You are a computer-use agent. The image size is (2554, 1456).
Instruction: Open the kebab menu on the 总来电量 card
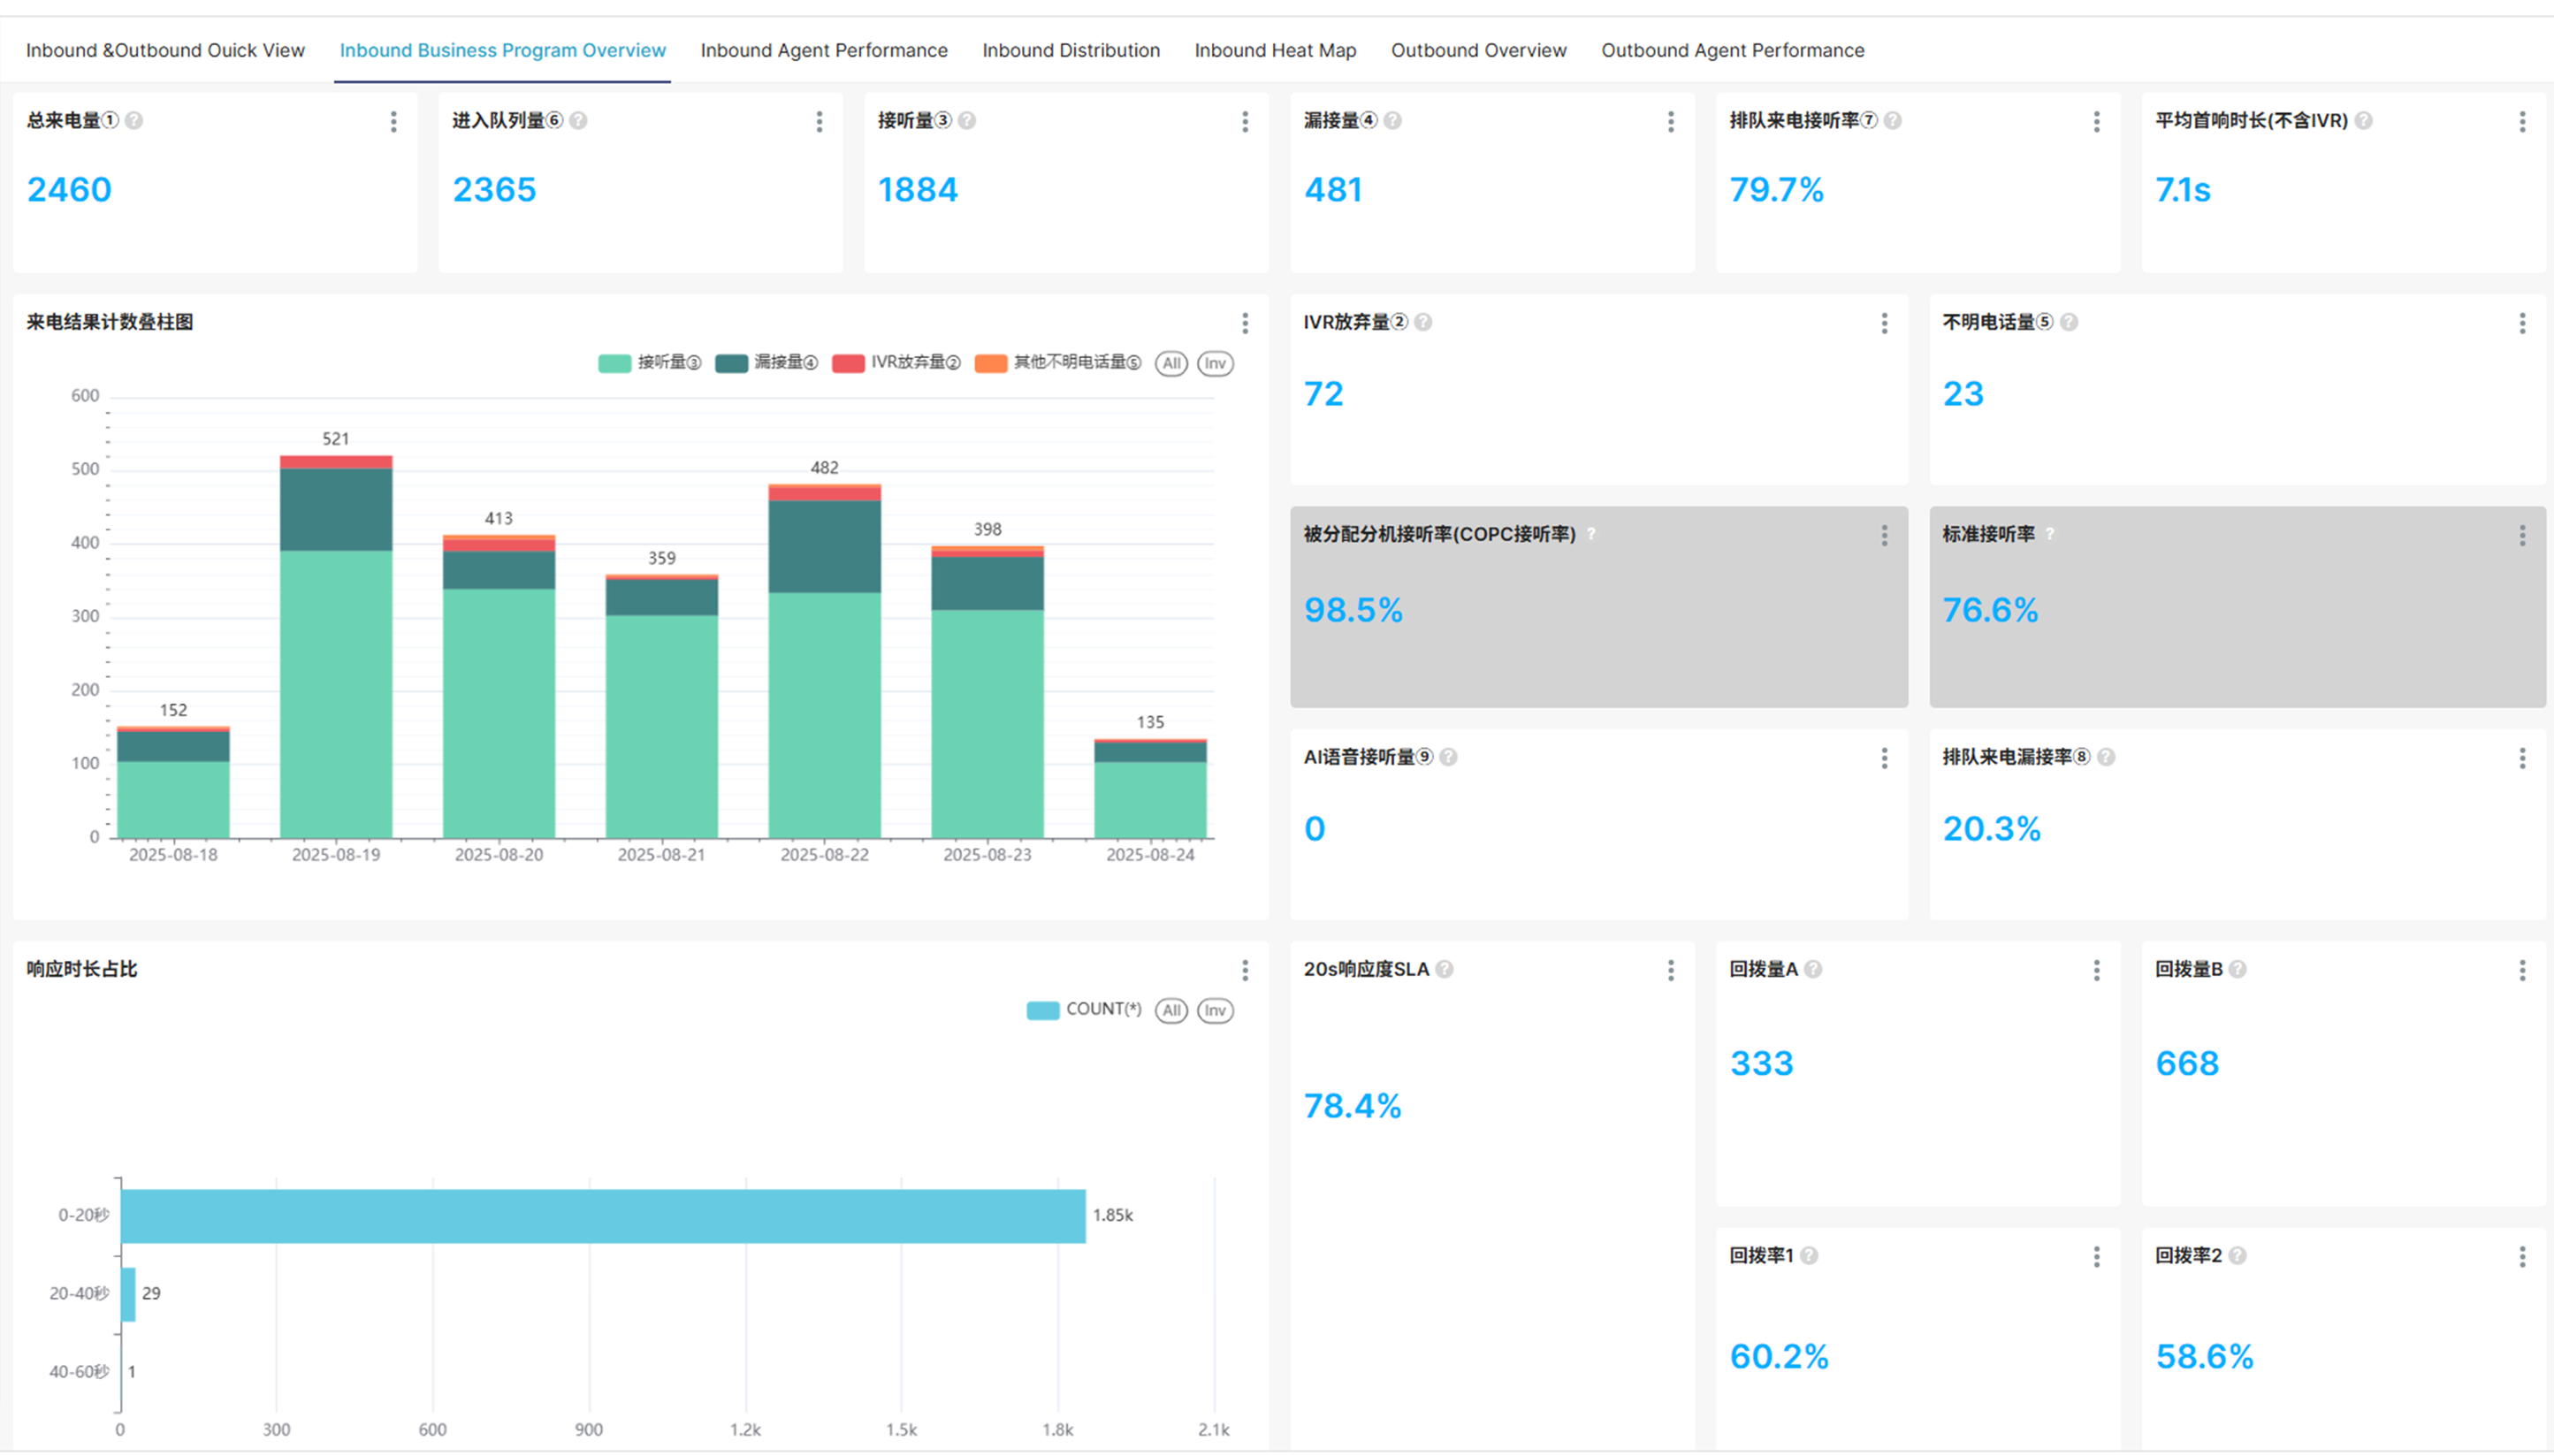pos(393,122)
